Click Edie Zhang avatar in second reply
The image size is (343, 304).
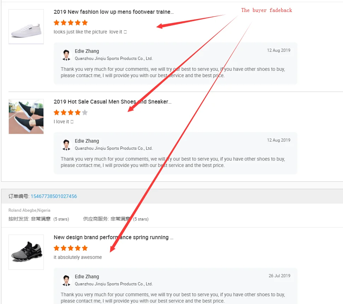[66, 145]
